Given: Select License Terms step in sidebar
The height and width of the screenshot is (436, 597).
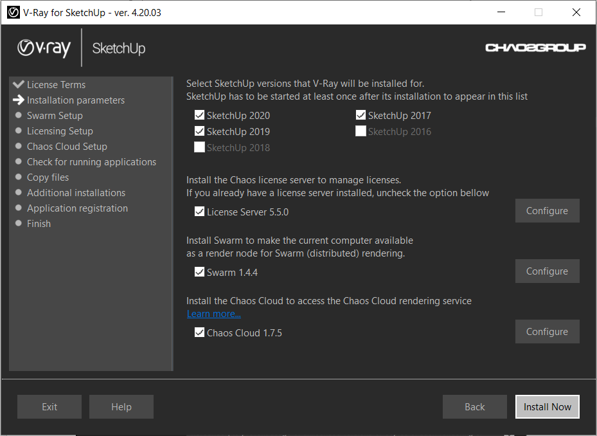Looking at the screenshot, I should tap(56, 85).
